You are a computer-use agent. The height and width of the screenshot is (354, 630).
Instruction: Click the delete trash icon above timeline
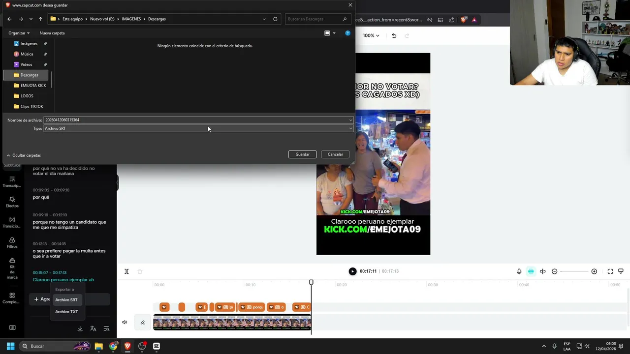[140, 271]
